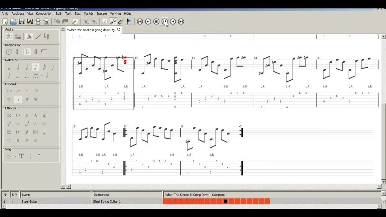
Task: Apply dead note X effect
Action: pos(9,115)
